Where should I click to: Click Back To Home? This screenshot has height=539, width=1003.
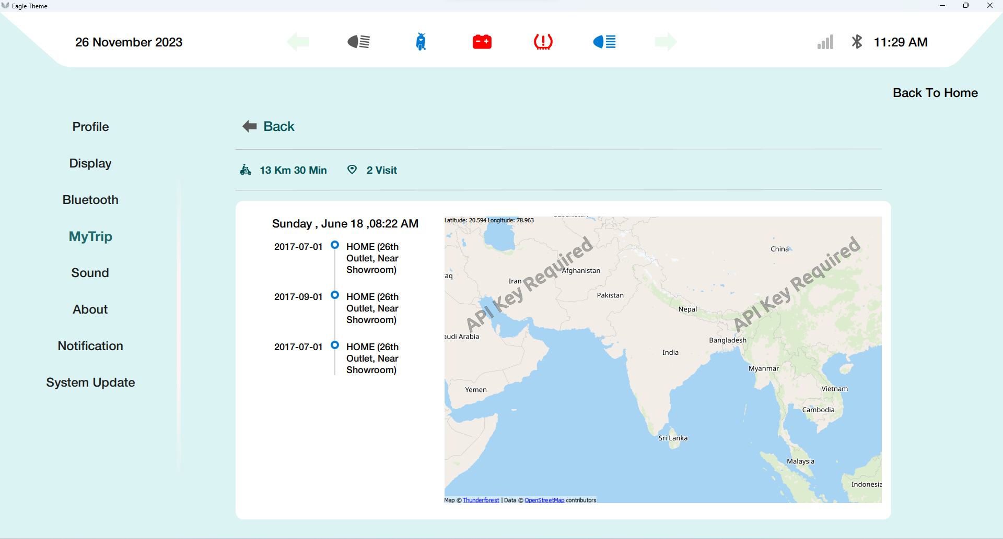pos(935,93)
